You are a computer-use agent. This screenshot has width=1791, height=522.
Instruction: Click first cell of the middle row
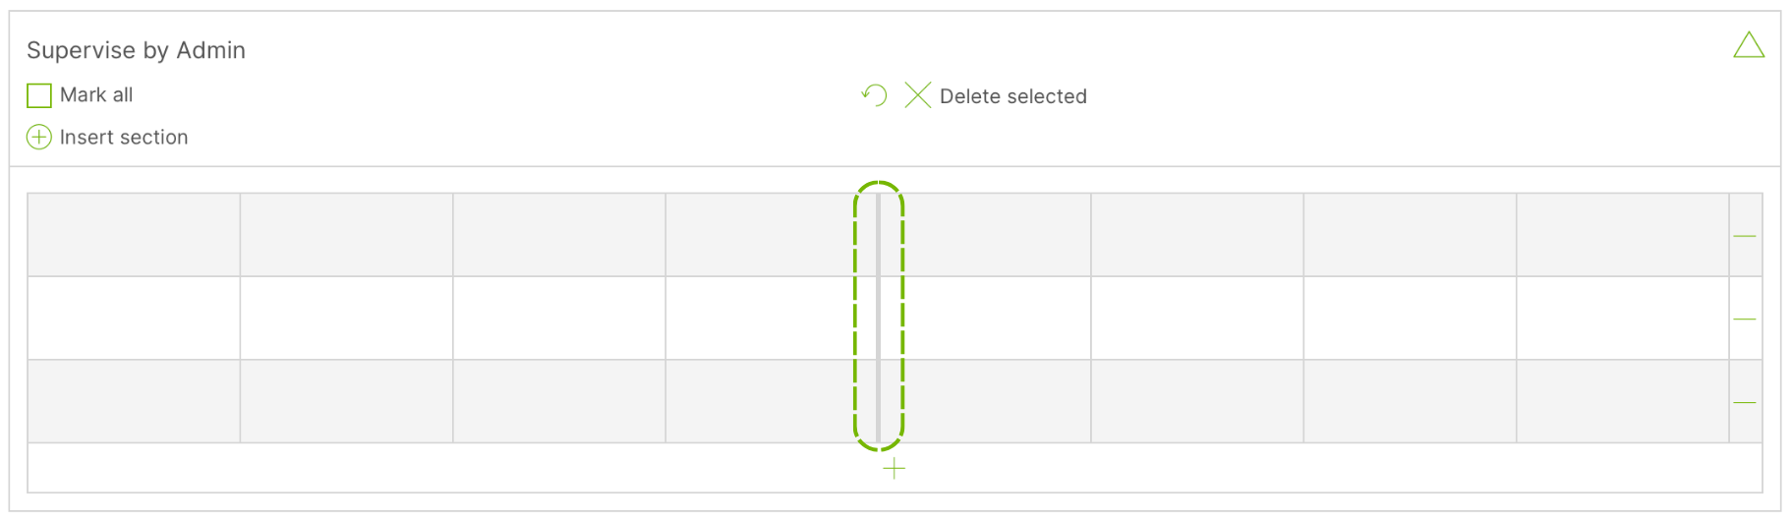click(x=134, y=319)
